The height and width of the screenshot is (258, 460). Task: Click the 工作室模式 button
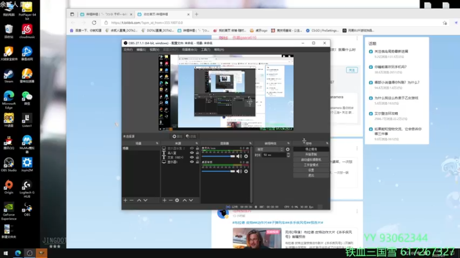point(311,165)
